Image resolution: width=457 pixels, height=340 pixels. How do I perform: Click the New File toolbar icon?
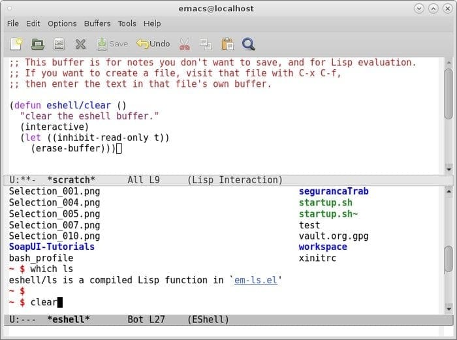(x=16, y=44)
